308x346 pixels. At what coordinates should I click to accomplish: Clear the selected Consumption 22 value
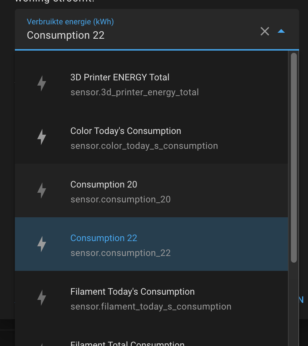[265, 32]
